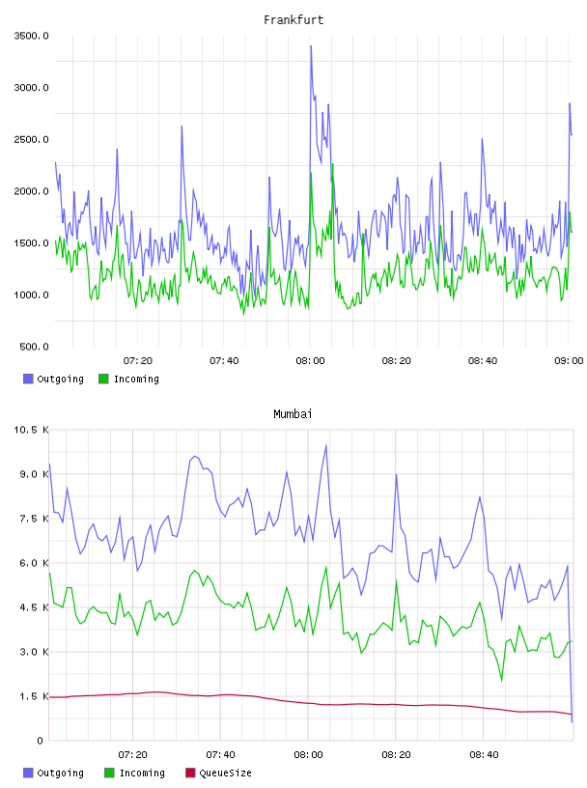
Task: Click the 3000.0 y-axis label on Frankfurt chart
Action: [31, 88]
